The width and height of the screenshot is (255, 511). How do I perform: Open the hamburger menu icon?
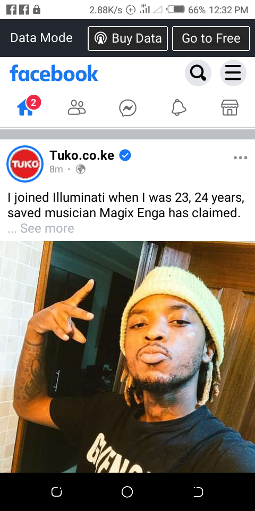click(x=233, y=73)
